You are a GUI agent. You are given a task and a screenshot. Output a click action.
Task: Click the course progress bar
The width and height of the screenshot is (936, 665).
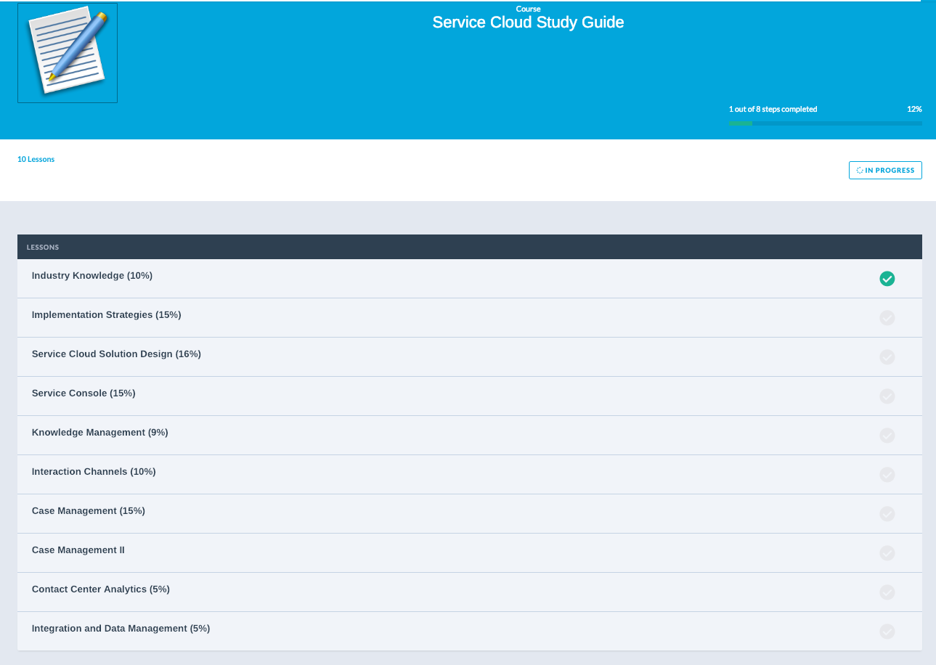(826, 123)
